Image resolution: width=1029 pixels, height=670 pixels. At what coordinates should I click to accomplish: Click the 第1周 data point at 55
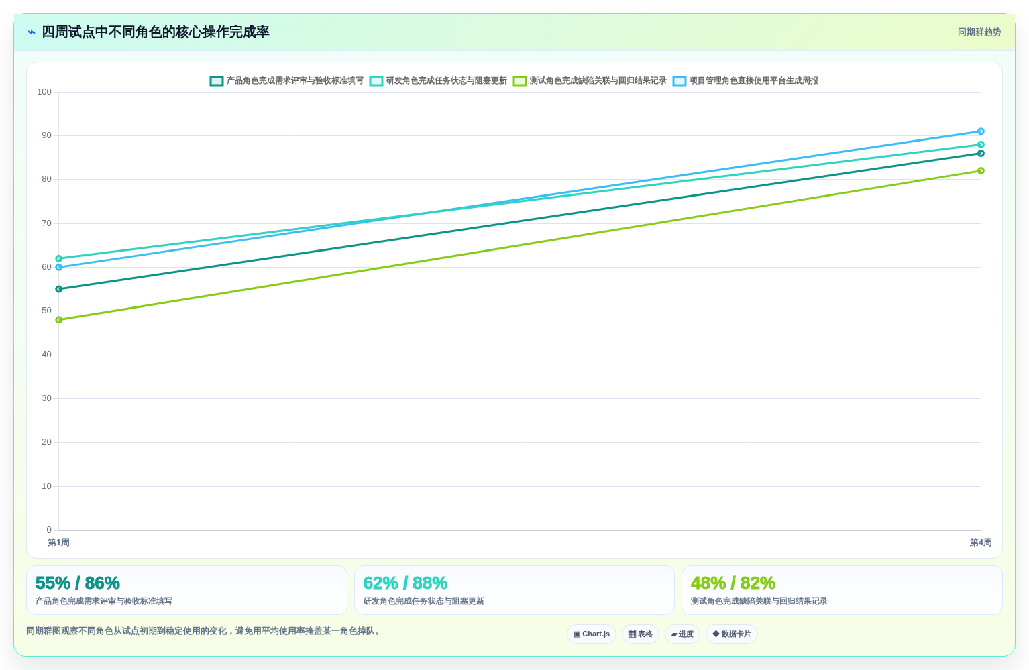(x=59, y=289)
